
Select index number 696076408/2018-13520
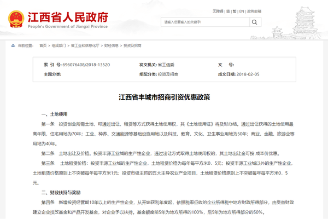(x=86, y=65)
